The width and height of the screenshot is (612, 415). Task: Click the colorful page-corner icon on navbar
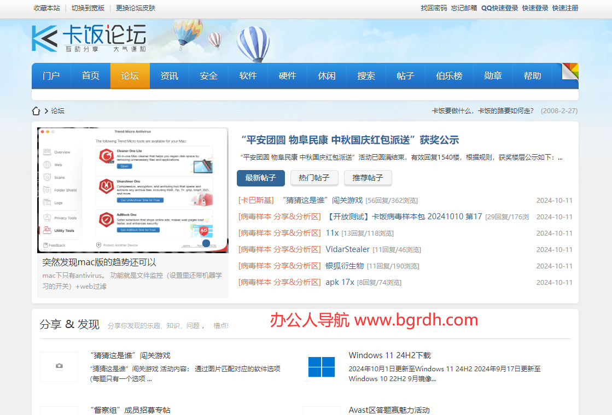coord(570,72)
